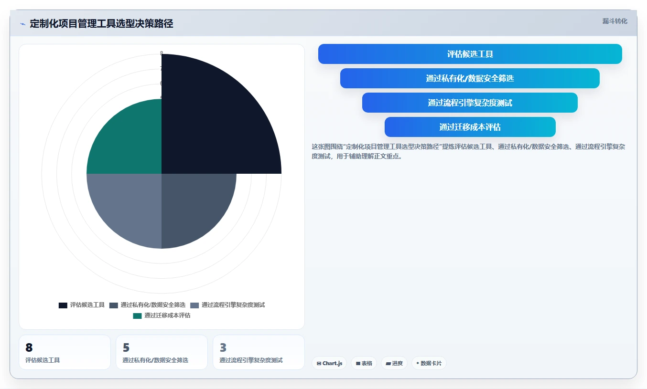This screenshot has width=647, height=389.
Task: Click the description paragraph under the funnel
Action: [x=468, y=151]
